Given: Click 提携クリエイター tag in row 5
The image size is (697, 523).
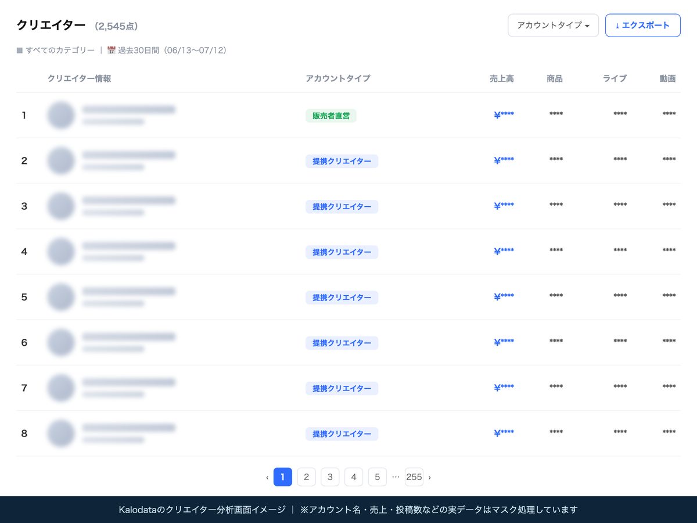Looking at the screenshot, I should 342,298.
